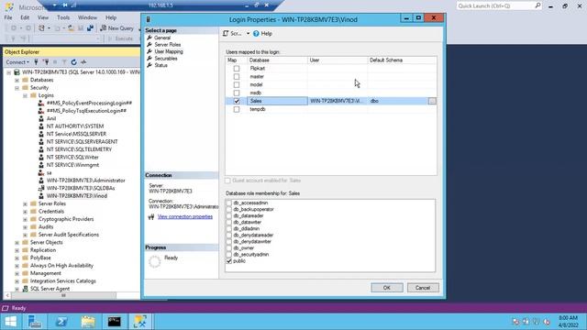Image resolution: width=587 pixels, height=330 pixels.
Task: Open the Script dropdown arrow in Login Properties
Action: click(248, 34)
